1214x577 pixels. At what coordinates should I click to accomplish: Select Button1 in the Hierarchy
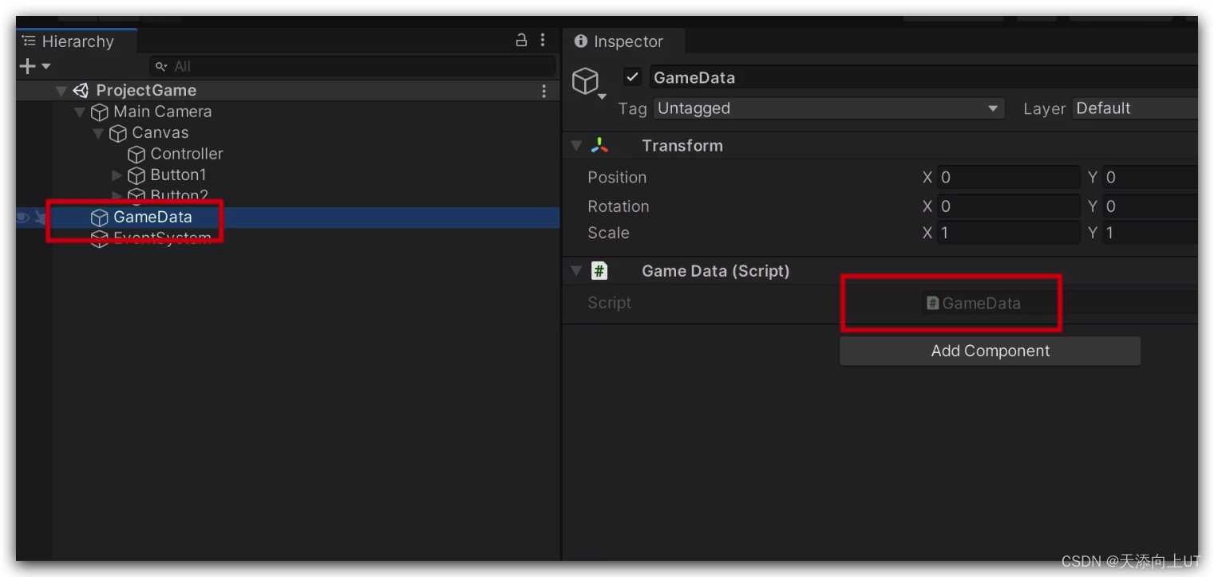pos(178,175)
